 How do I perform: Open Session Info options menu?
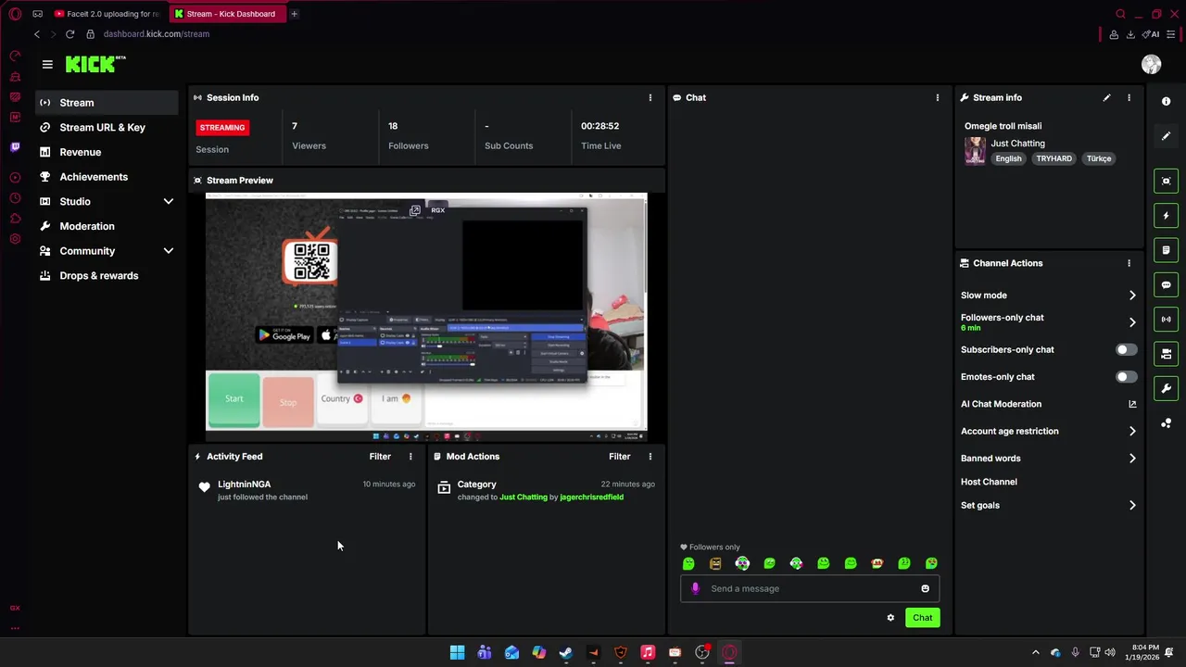pos(650,97)
